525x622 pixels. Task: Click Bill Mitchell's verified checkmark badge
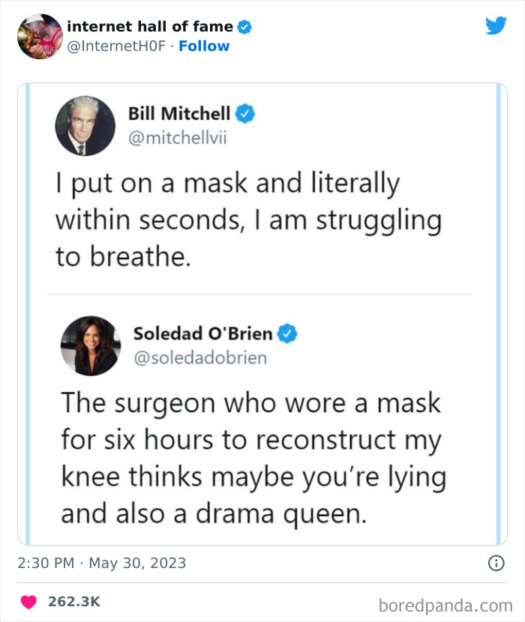(x=246, y=113)
